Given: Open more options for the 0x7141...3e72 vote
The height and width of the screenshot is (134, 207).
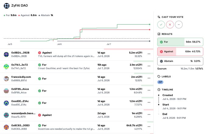Looking at the screenshot, I should (x=149, y=66).
